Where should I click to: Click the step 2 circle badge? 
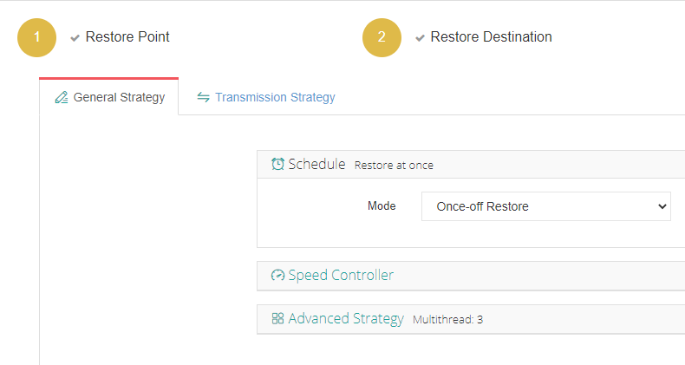coord(382,37)
